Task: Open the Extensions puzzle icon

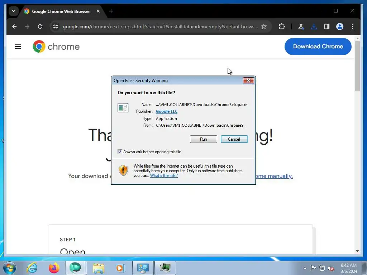Action: click(x=282, y=26)
